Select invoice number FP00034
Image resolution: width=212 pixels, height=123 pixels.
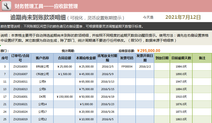[127, 67]
